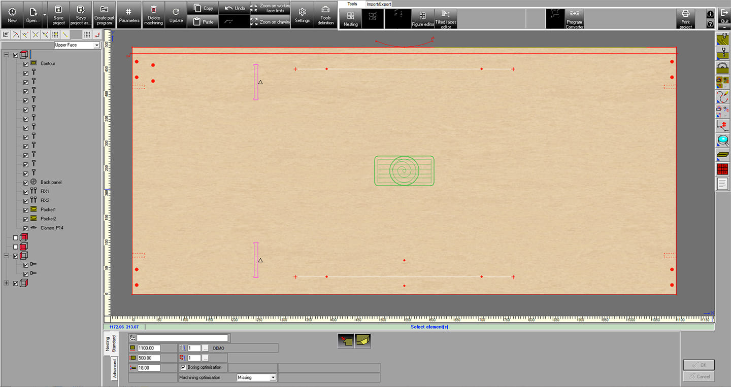
Task: Toggle the Clamex_P14 checkbox
Action: click(x=26, y=228)
